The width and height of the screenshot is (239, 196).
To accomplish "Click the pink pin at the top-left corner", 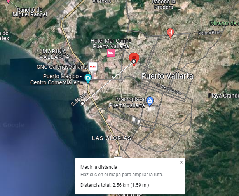I will pyautogui.click(x=8, y=2).
